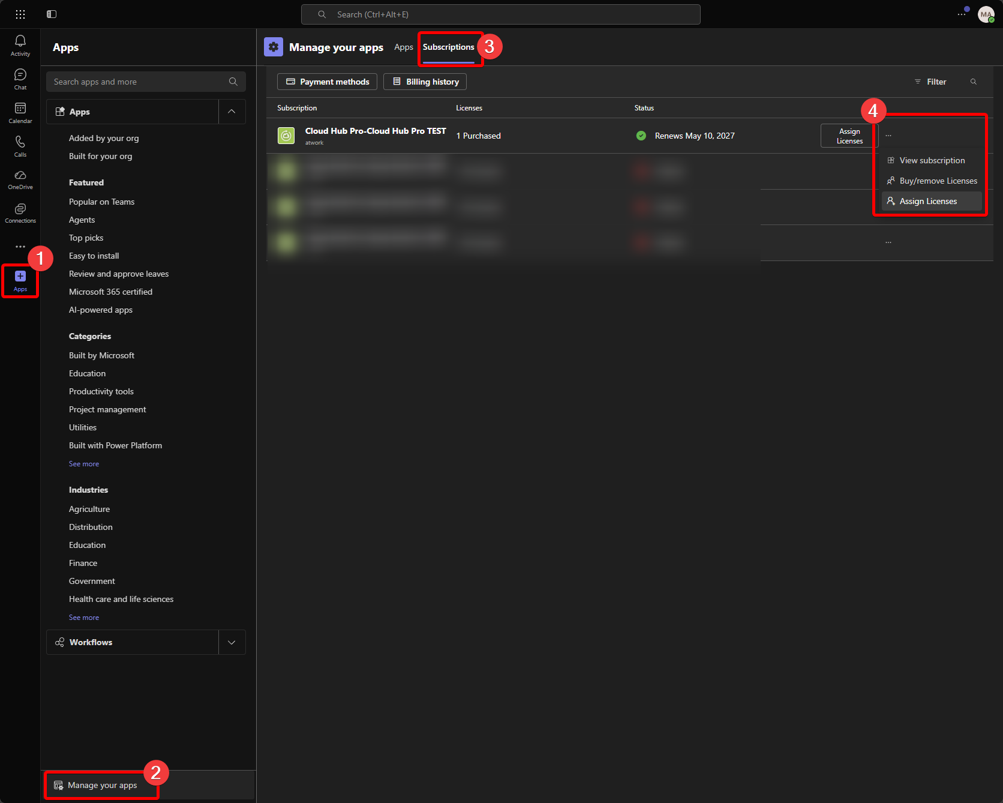
Task: Click the magnifier icon in apps search box
Action: pos(233,82)
